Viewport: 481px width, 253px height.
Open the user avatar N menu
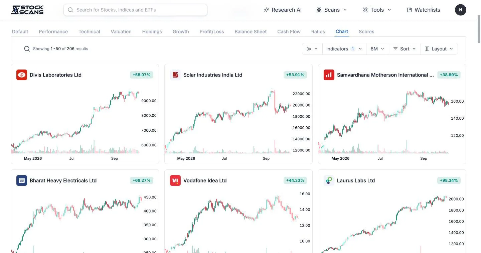[461, 10]
